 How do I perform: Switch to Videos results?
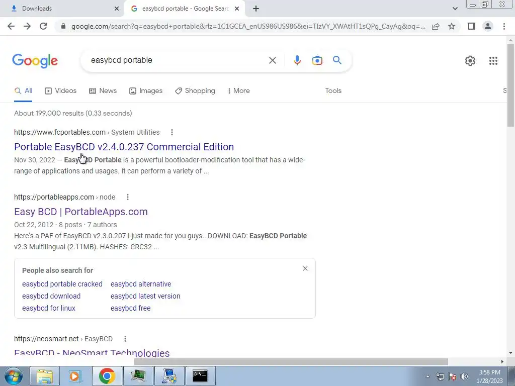click(x=61, y=91)
